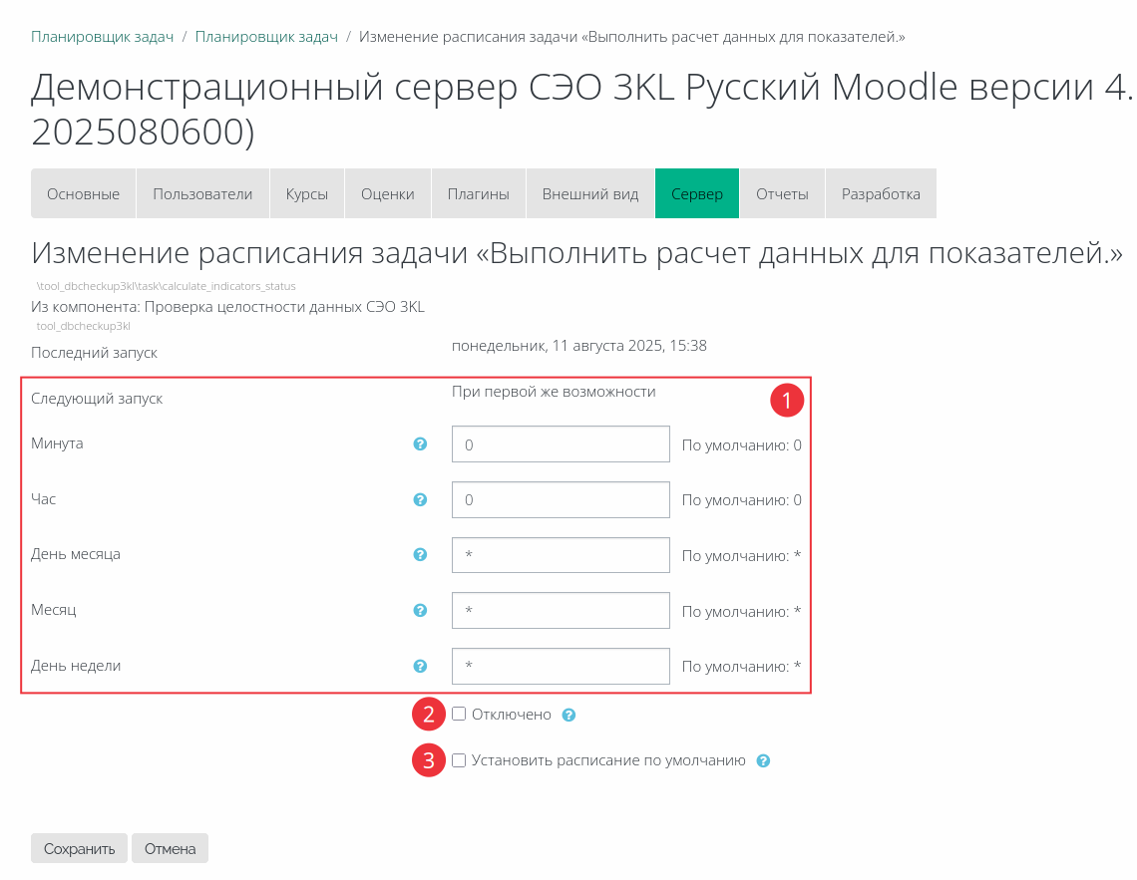Show help for День месяца

tap(420, 555)
